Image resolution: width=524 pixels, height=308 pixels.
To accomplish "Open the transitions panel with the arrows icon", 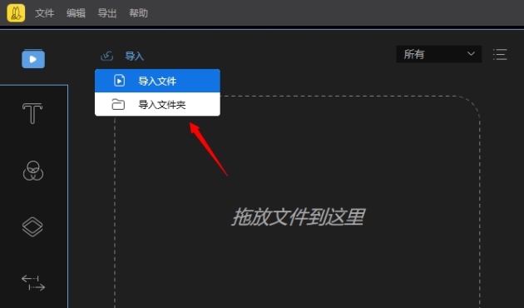I will click(x=33, y=283).
